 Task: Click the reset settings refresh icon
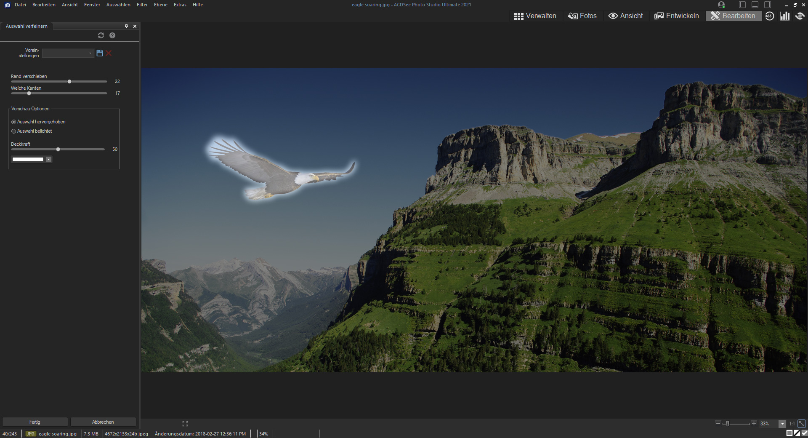point(101,35)
